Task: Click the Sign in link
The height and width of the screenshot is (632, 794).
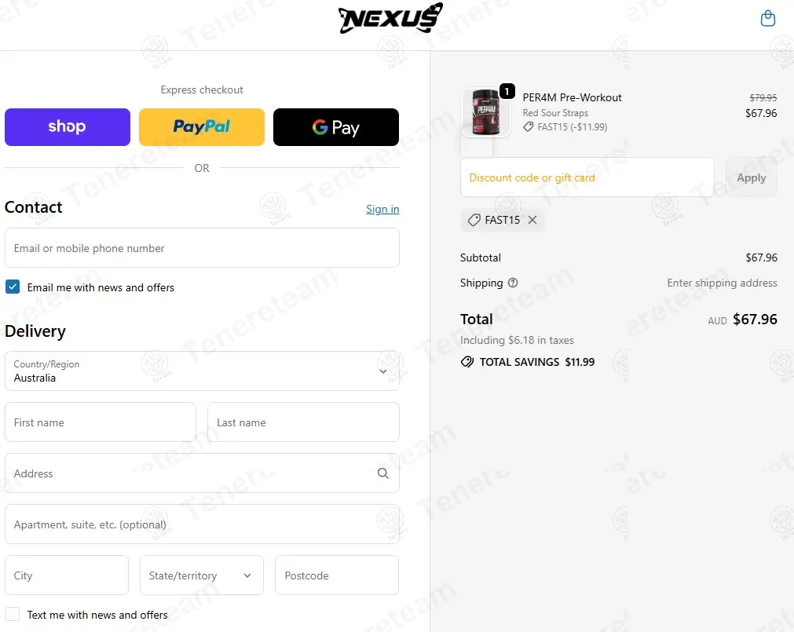Action: tap(382, 209)
